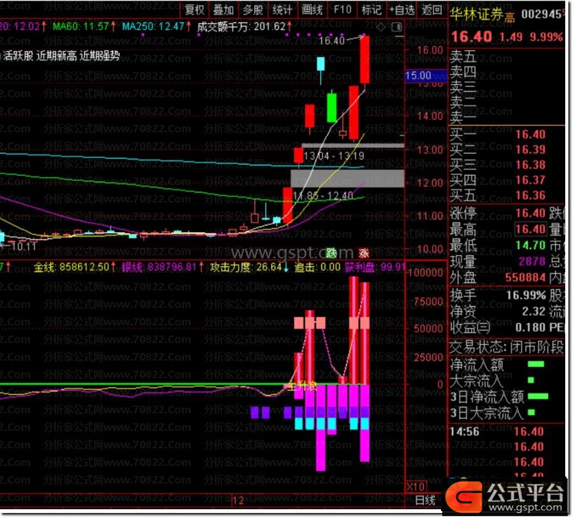The image size is (574, 518).
Task: Click the 最低 value 14.70
Action: 530,245
